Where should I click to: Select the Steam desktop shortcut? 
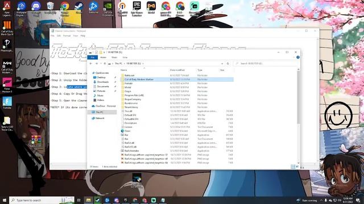pos(79,7)
